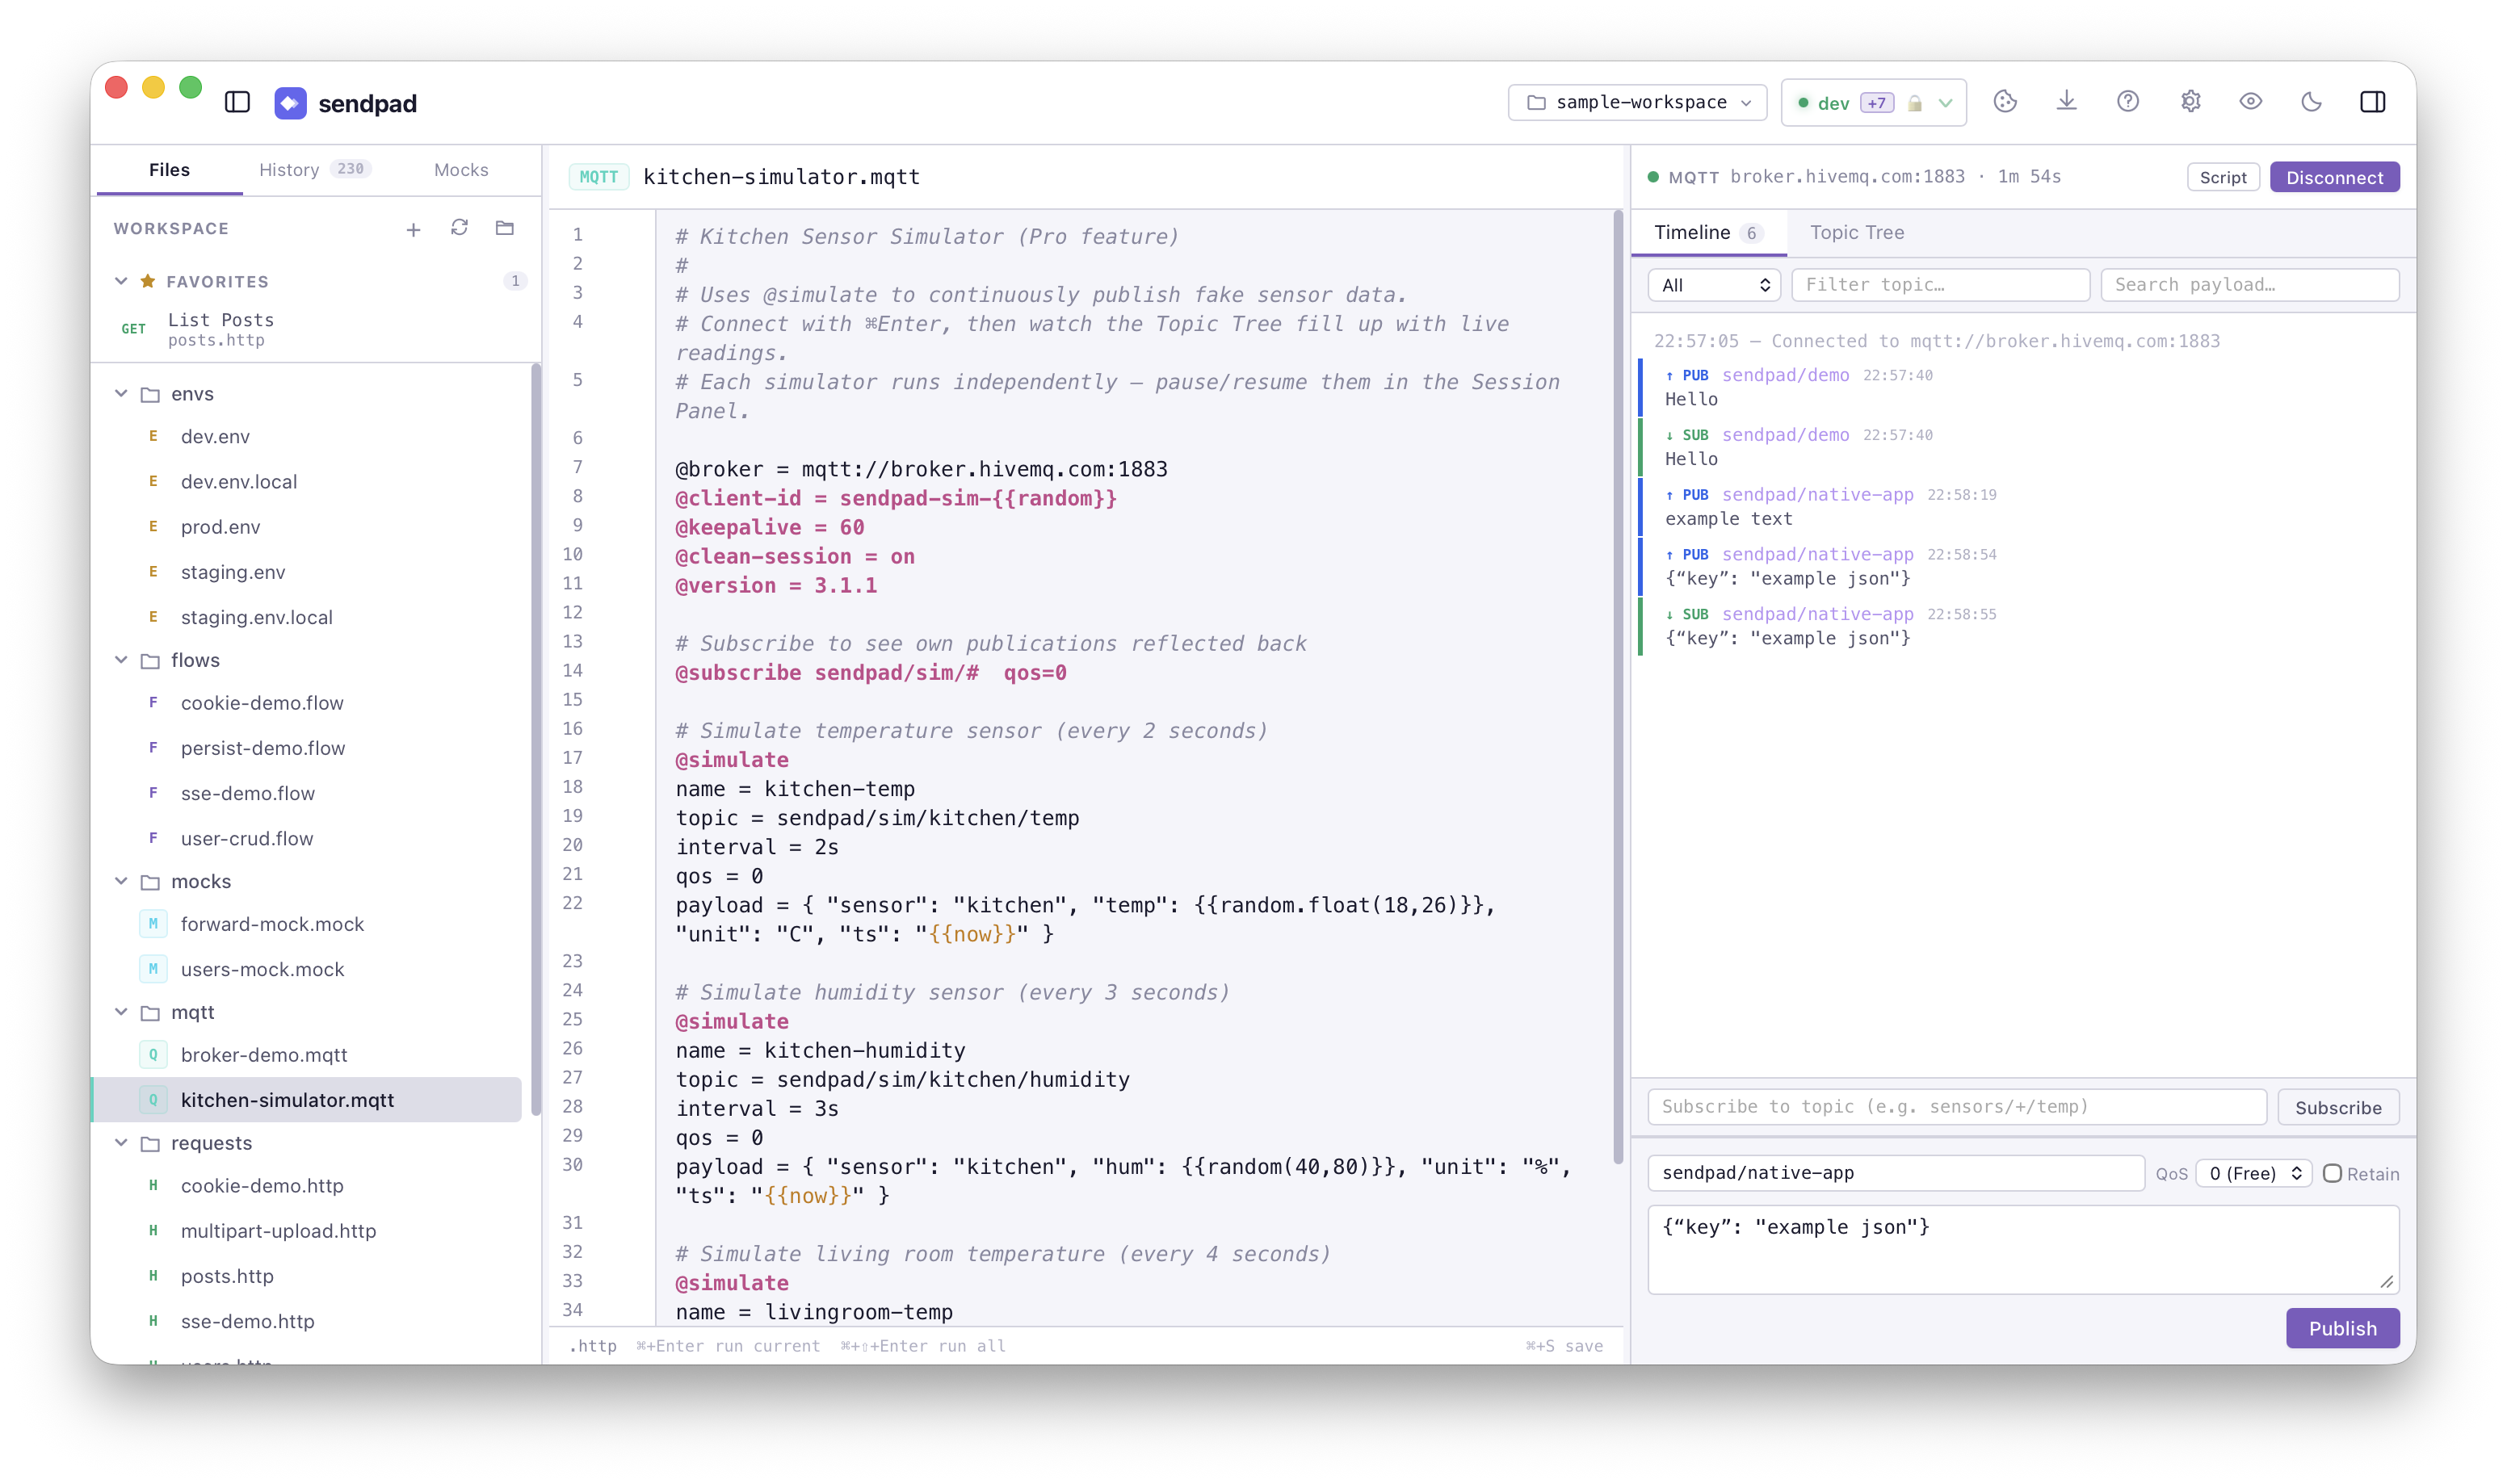2507x1484 pixels.
Task: Open settings gear icon
Action: [2190, 101]
